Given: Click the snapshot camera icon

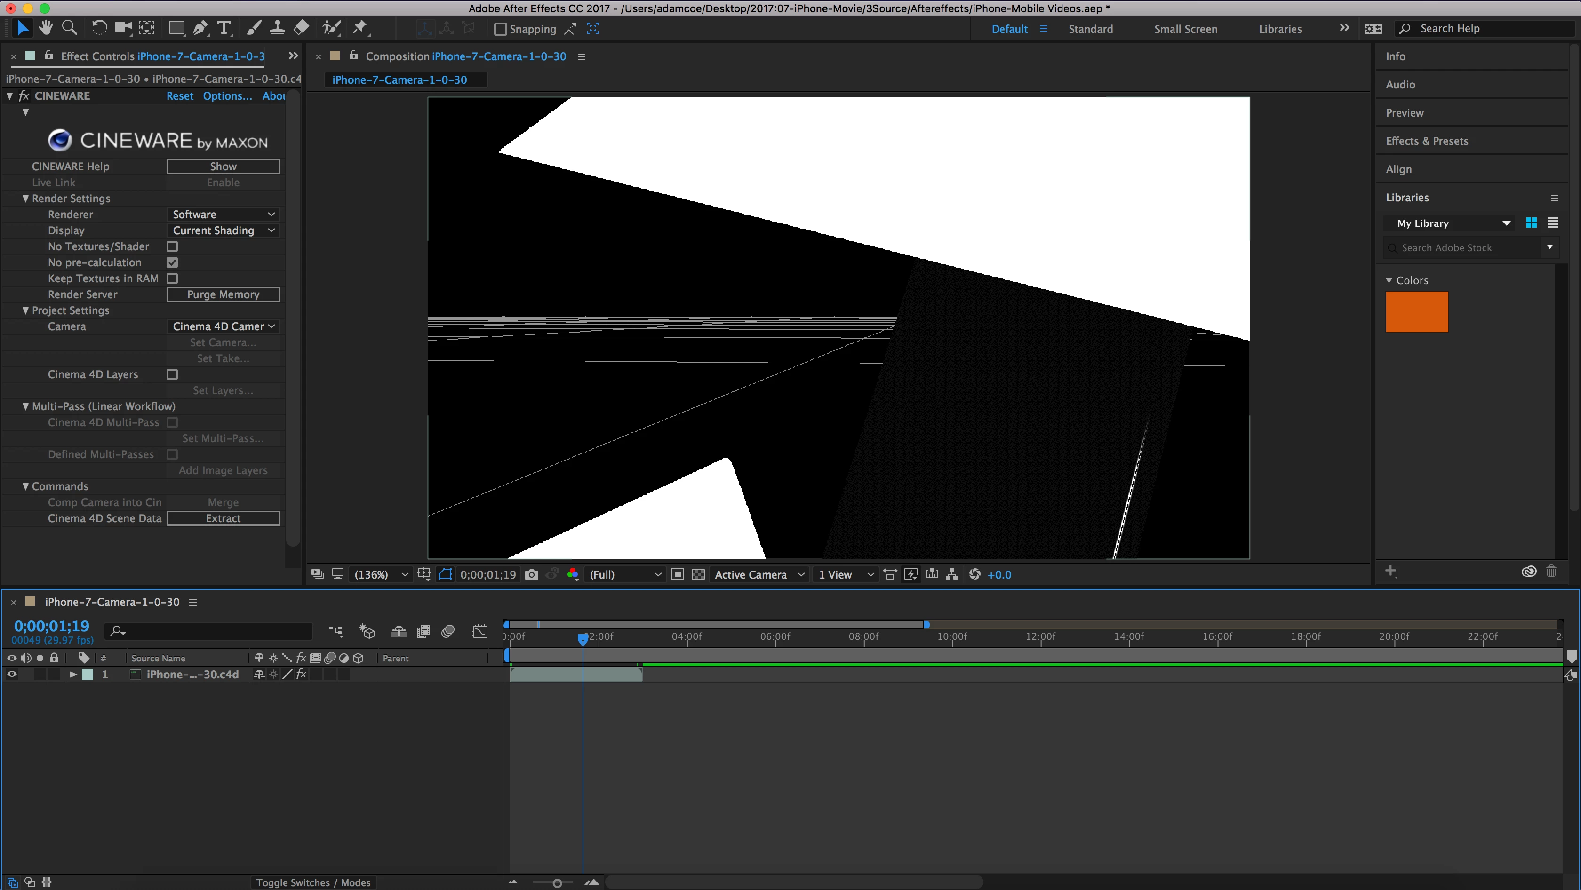Looking at the screenshot, I should 532,574.
